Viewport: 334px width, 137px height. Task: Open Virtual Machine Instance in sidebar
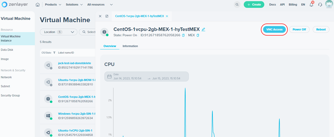tap(17, 39)
